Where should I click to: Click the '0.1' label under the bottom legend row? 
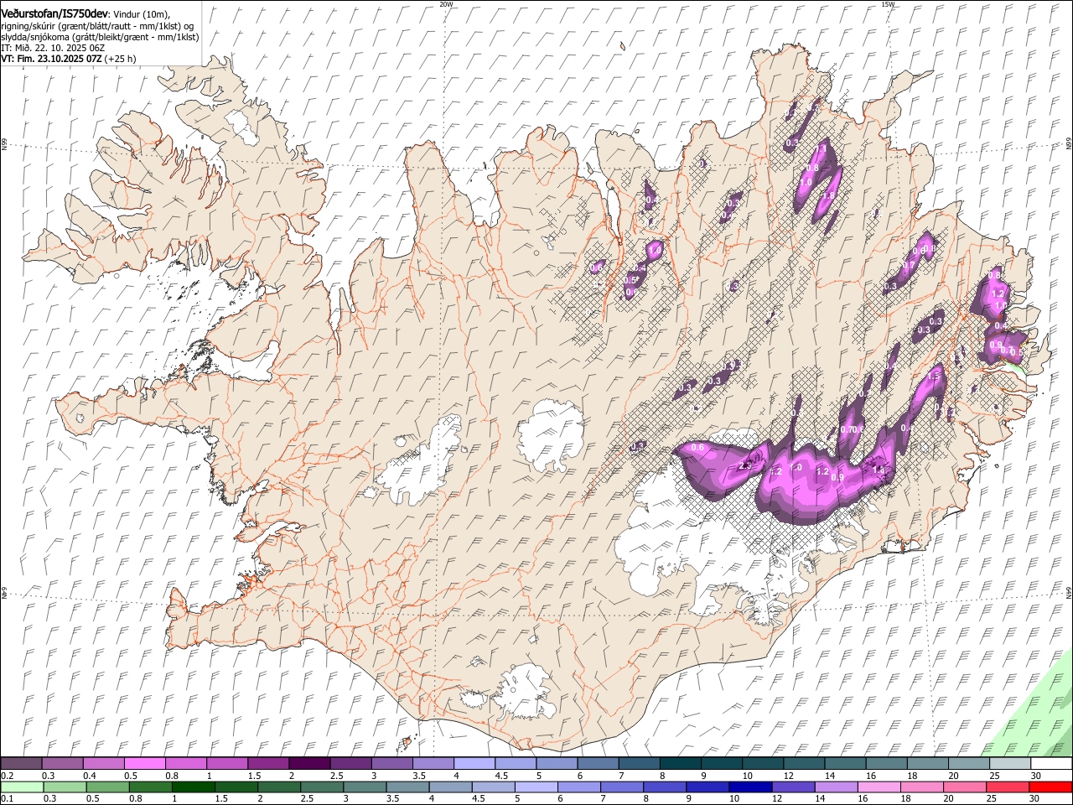(x=7, y=798)
